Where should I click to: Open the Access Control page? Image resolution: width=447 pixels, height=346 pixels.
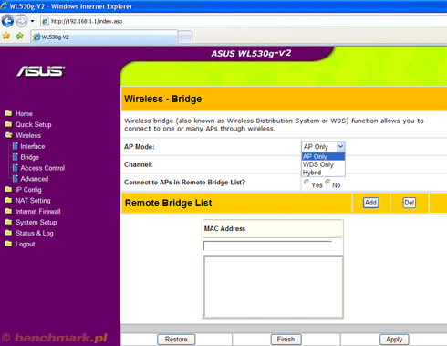pos(43,168)
